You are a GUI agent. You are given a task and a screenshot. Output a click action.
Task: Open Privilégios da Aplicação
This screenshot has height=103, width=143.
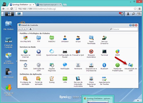pos(26,81)
